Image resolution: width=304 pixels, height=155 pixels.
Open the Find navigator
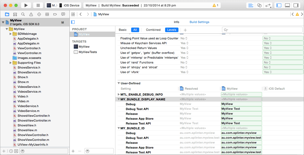pyautogui.click(x=23, y=14)
